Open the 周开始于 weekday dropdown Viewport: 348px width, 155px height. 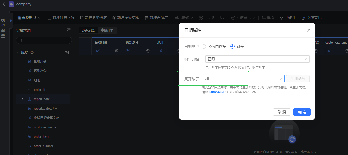pyautogui.click(x=243, y=79)
